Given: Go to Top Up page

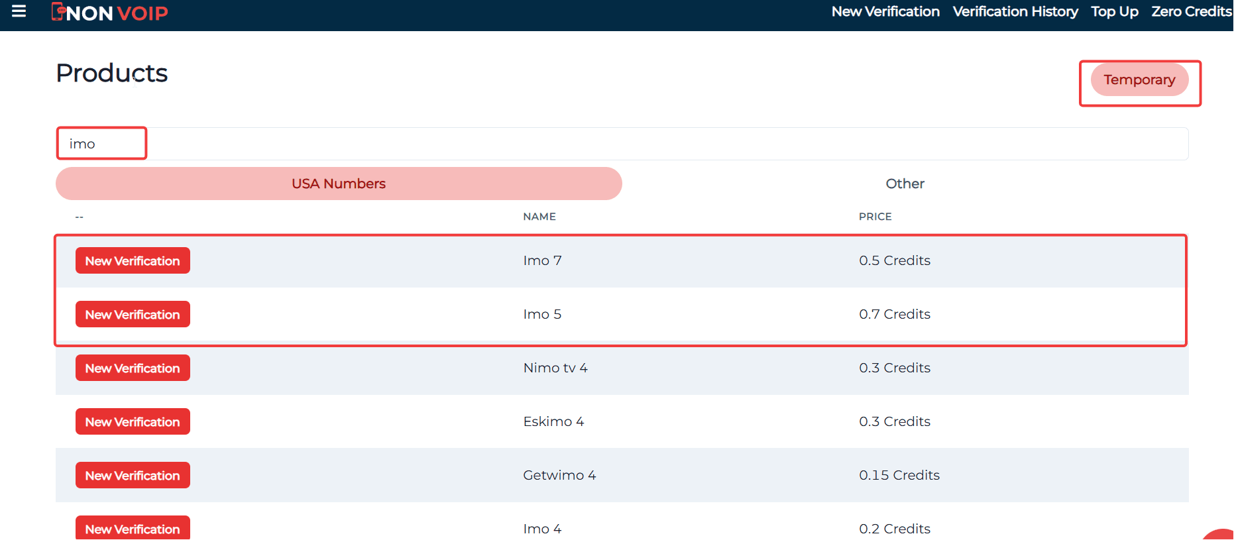Looking at the screenshot, I should tap(1115, 11).
